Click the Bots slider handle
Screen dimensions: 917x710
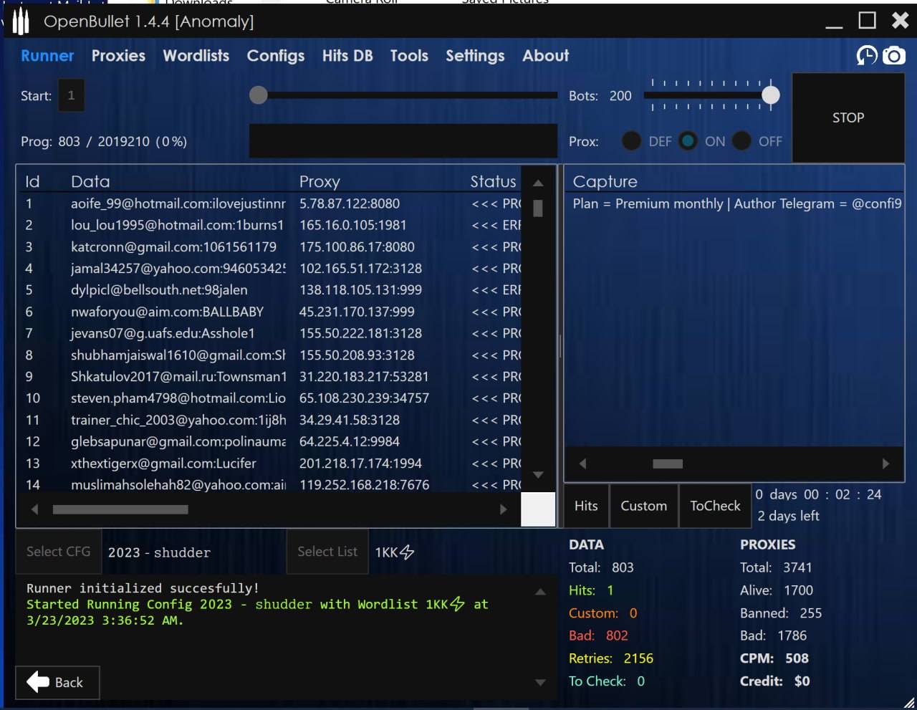(771, 95)
